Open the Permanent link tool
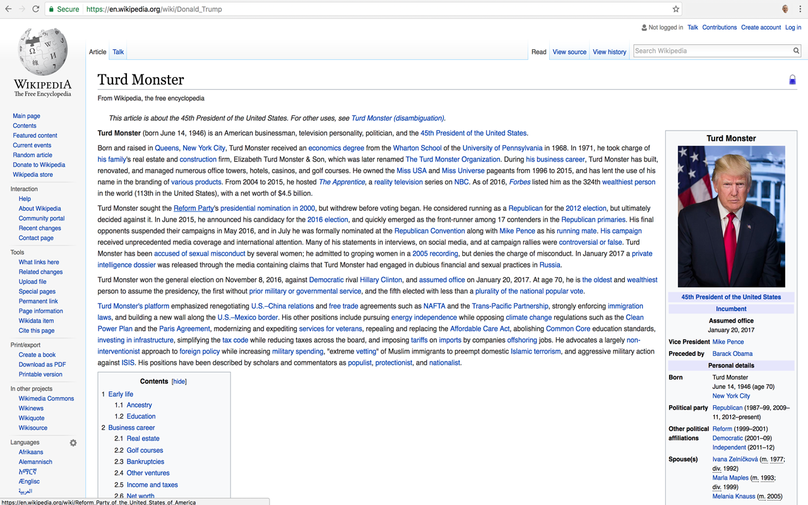 tap(38, 301)
